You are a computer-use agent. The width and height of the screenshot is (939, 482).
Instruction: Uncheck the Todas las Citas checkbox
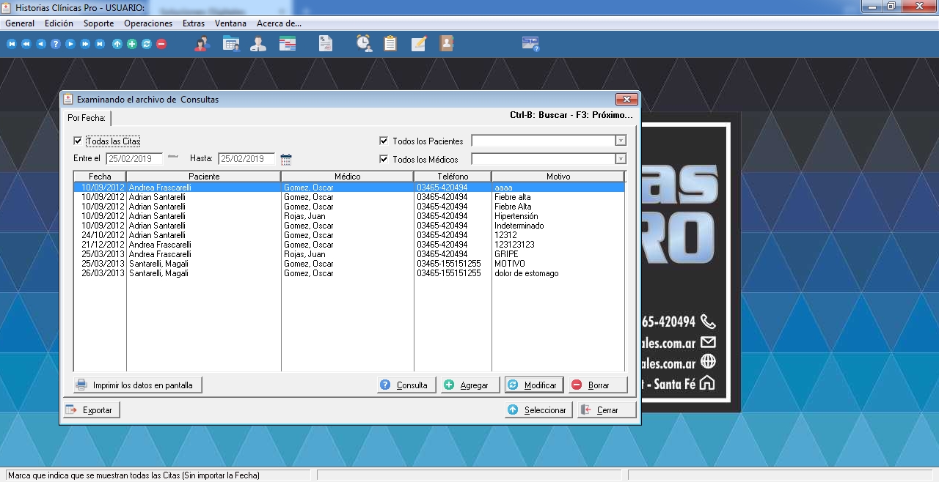pyautogui.click(x=78, y=141)
